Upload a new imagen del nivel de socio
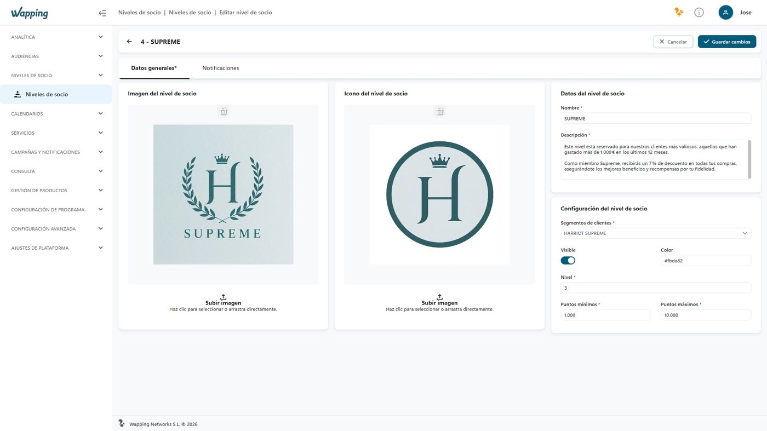The height and width of the screenshot is (431, 767). [224, 303]
